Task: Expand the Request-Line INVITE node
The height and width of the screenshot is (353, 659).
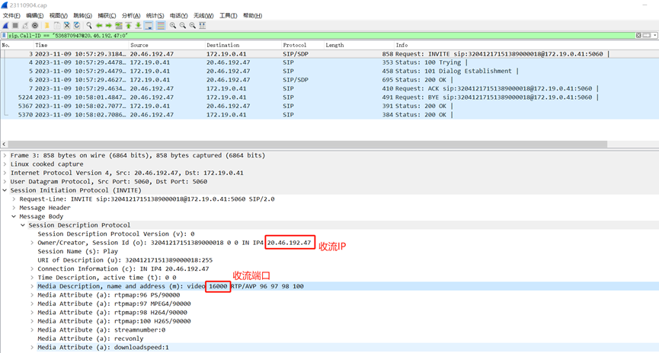Action: click(x=14, y=199)
